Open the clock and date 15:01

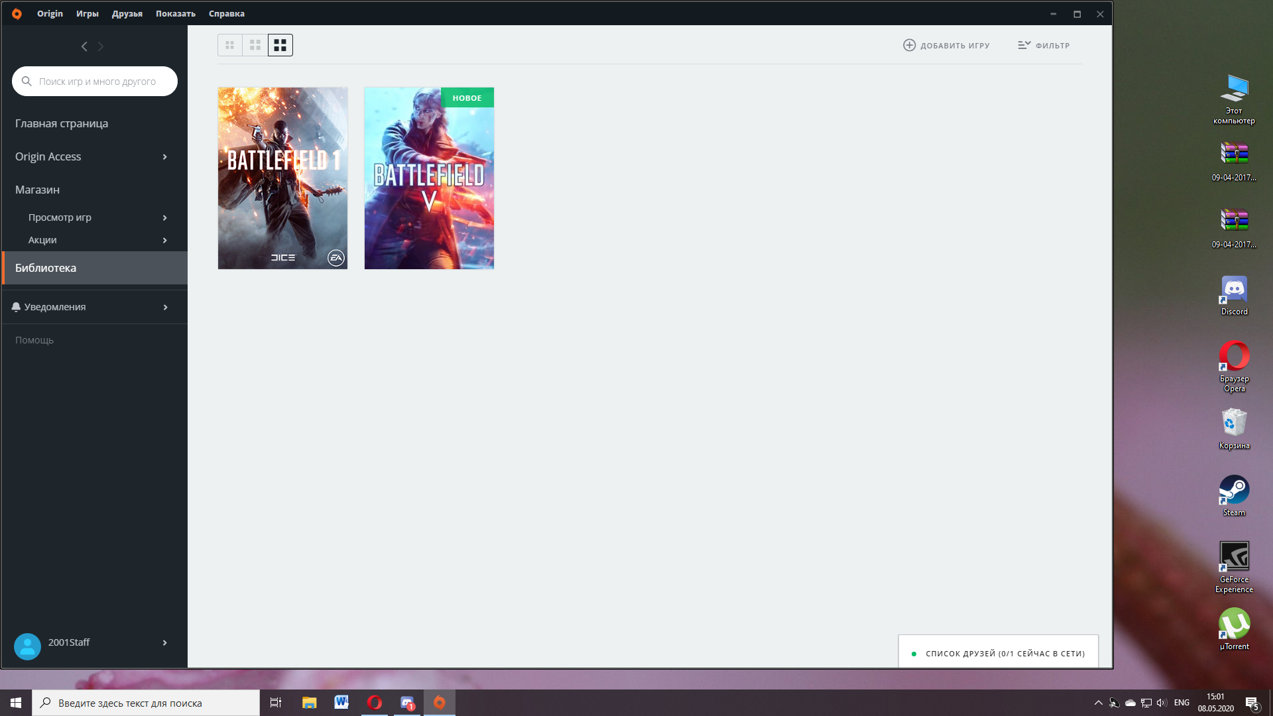point(1216,703)
